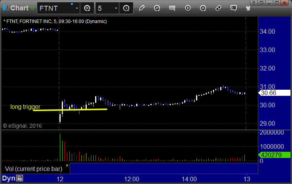
Task: Expand the interval dropdown arrow
Action: (x=116, y=8)
